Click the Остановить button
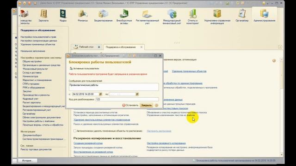Screen dimensions: 296x166 click(x=130, y=106)
